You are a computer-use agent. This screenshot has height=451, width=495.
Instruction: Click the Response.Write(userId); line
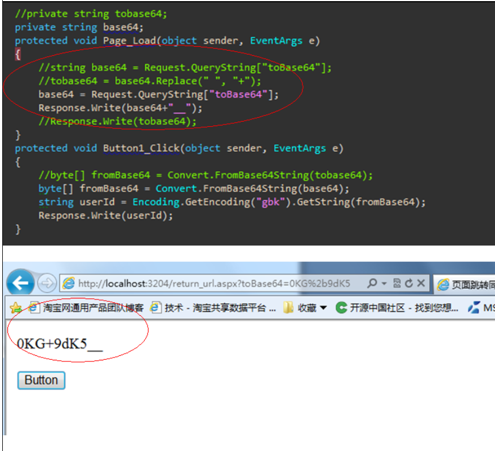[x=106, y=216]
